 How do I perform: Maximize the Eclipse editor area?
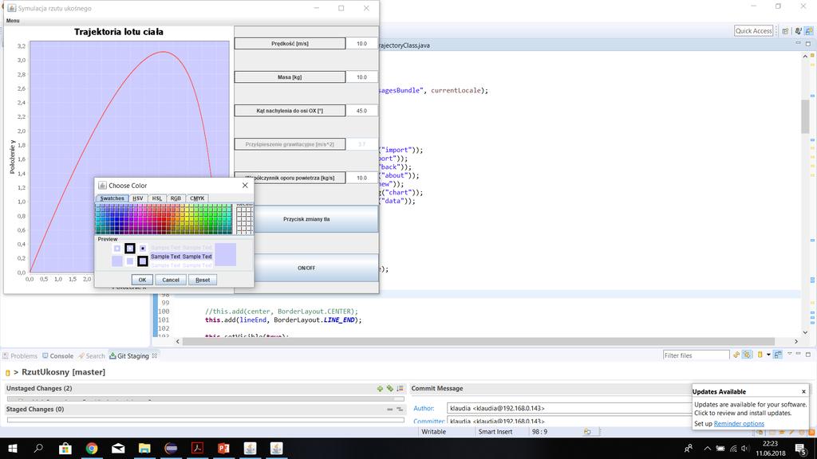[808, 44]
